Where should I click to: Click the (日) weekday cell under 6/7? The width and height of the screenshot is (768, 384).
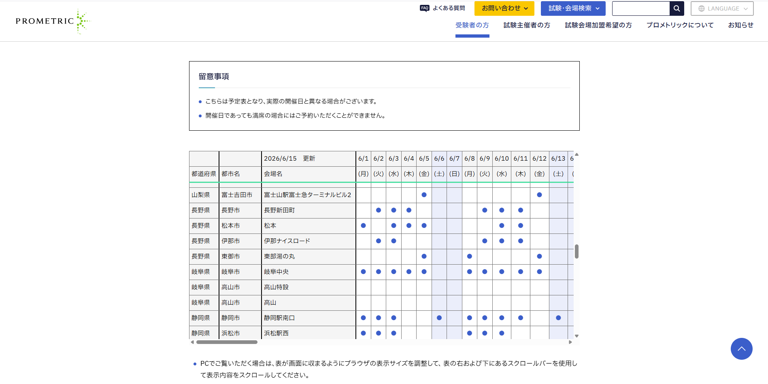(x=455, y=174)
